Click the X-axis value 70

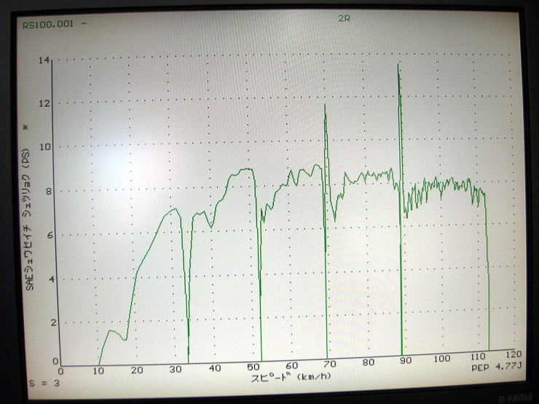click(x=330, y=363)
